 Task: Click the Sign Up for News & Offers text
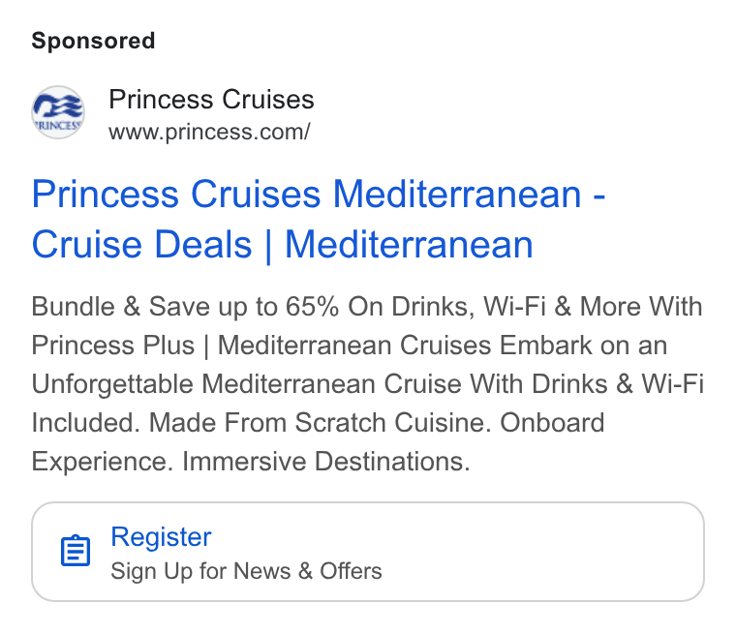(x=246, y=571)
